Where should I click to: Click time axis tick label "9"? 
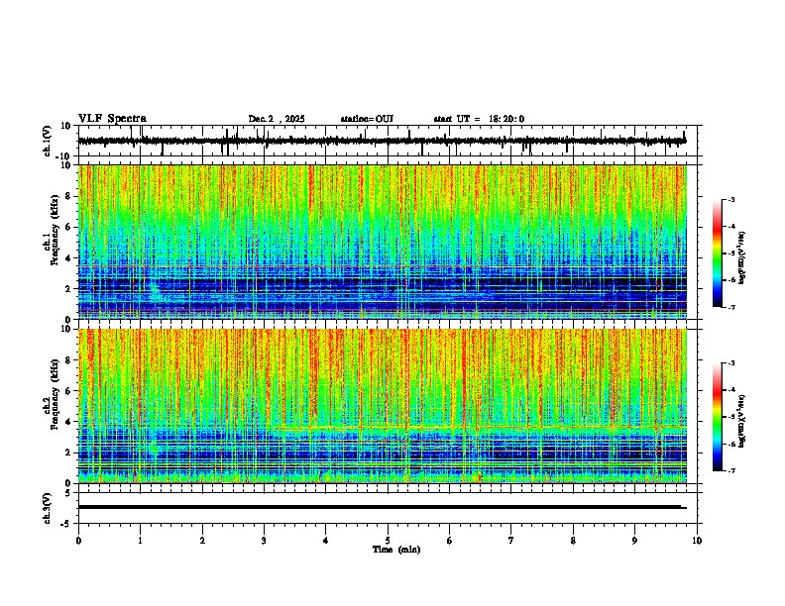click(634, 541)
